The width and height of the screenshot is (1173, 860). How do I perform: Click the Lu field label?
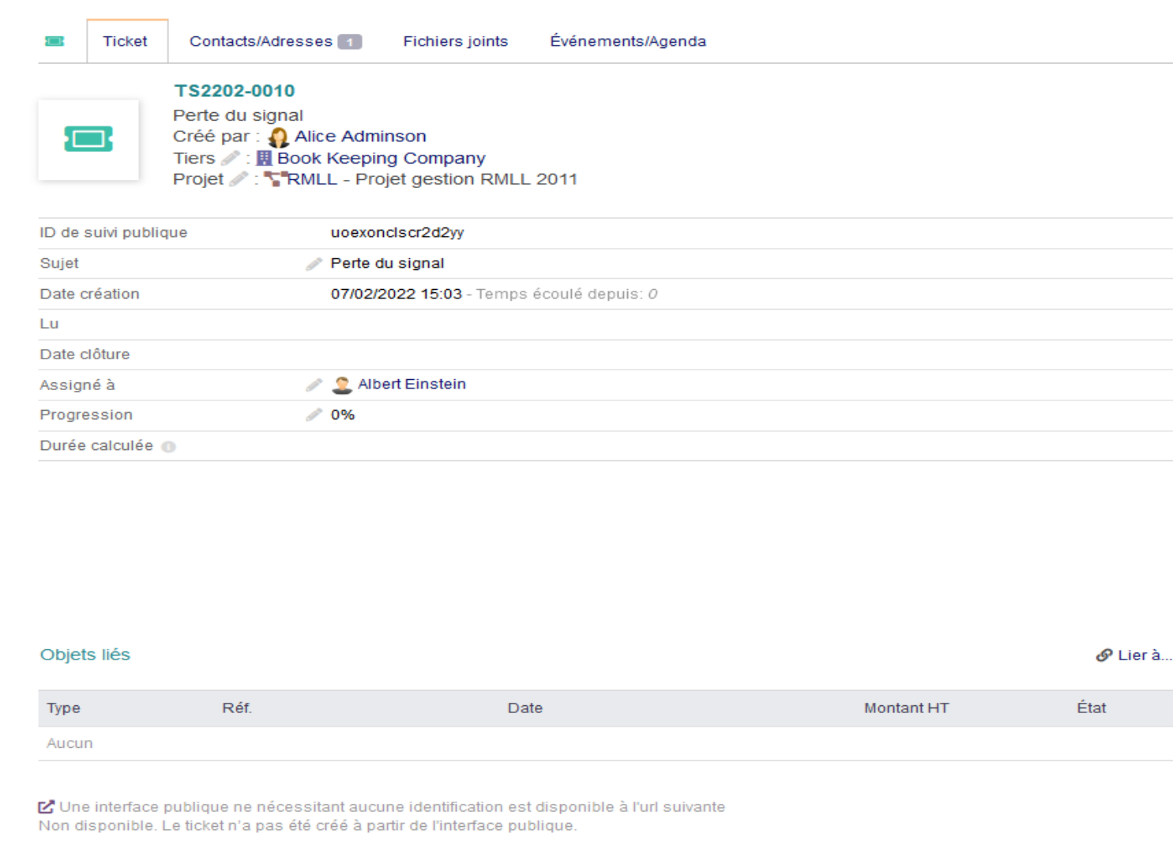[x=49, y=324]
